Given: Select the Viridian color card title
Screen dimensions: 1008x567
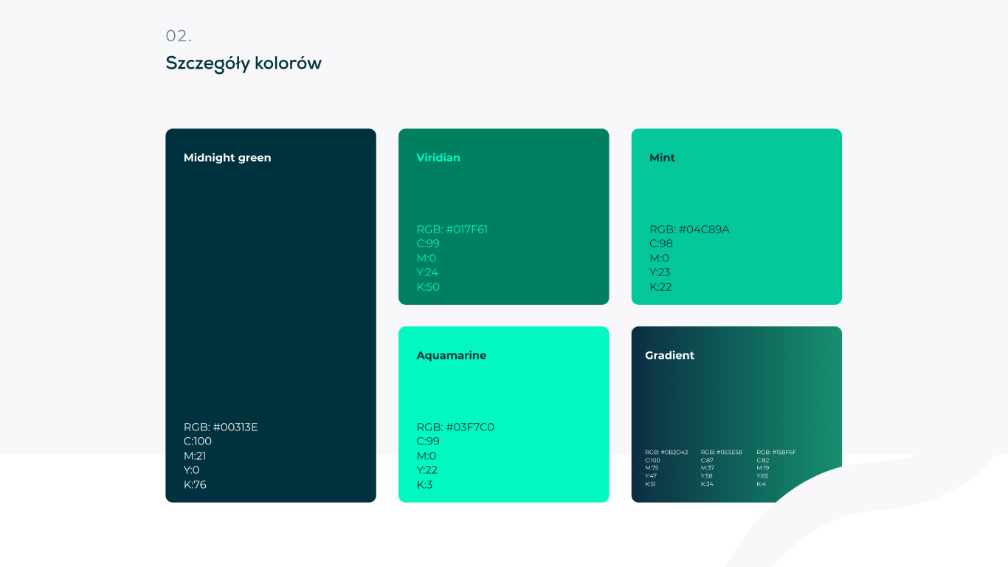Looking at the screenshot, I should pos(438,158).
